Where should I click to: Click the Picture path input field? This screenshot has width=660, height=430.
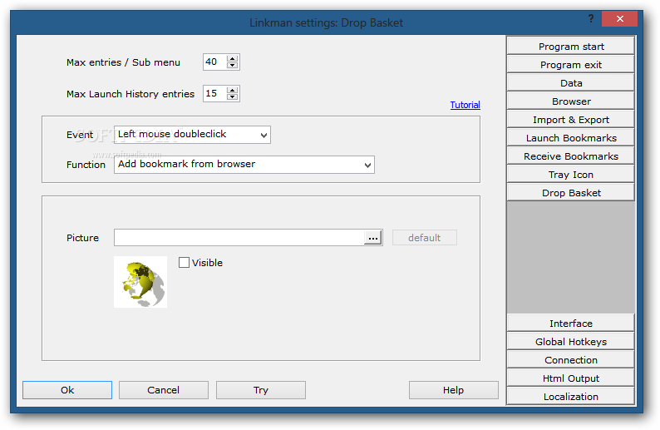tap(239, 238)
